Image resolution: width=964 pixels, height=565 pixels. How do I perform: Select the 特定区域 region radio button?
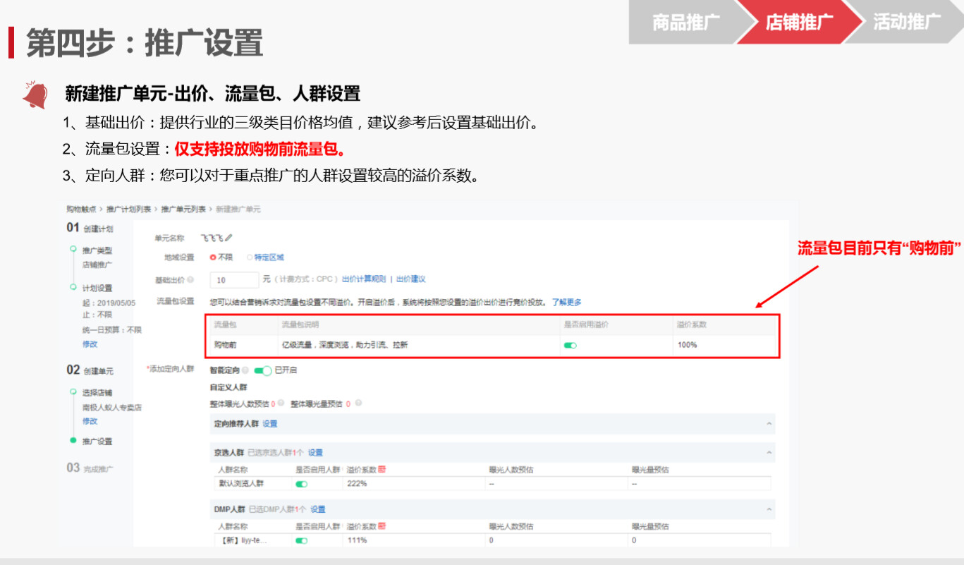[250, 257]
